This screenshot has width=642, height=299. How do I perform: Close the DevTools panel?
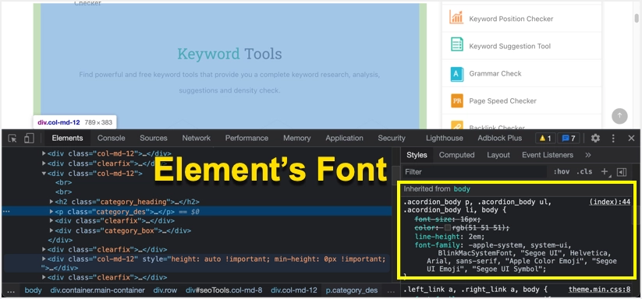pyautogui.click(x=631, y=138)
